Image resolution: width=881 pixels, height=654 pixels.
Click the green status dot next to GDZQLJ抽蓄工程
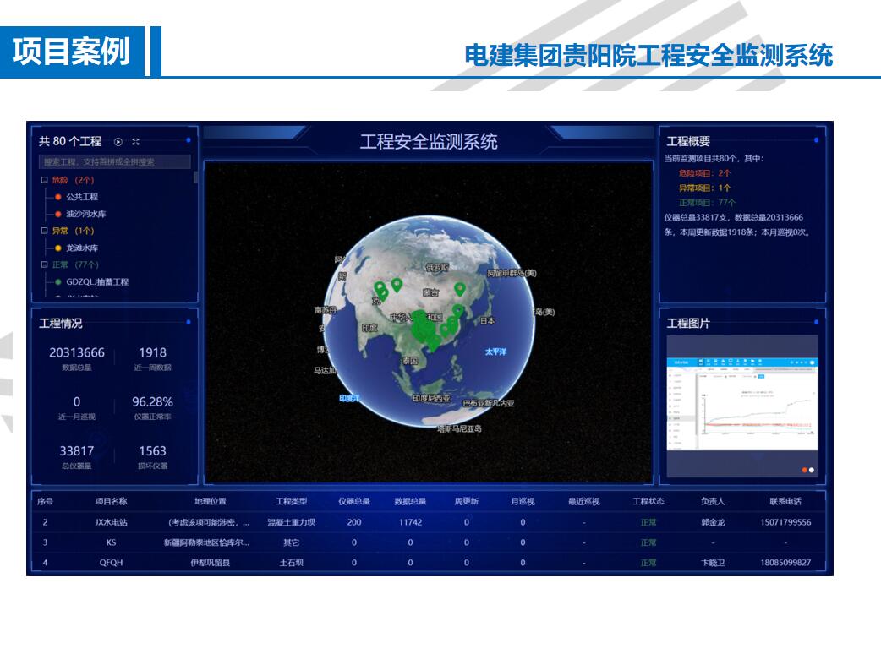[x=57, y=282]
